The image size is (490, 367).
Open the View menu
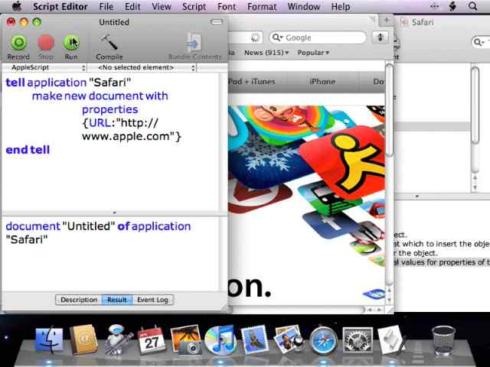[x=162, y=7]
